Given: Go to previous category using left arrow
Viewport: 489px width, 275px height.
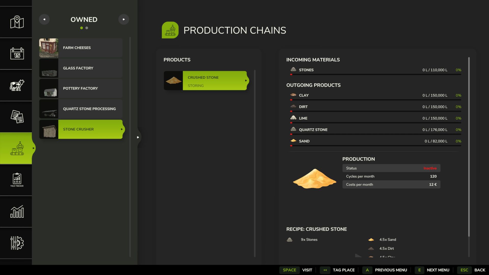Looking at the screenshot, I should [x=44, y=19].
